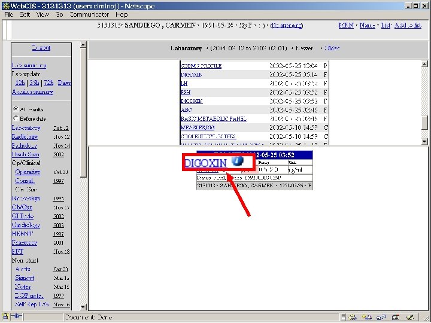The image size is (431, 323).
Task: Open the FSH lab result
Action: click(185, 92)
